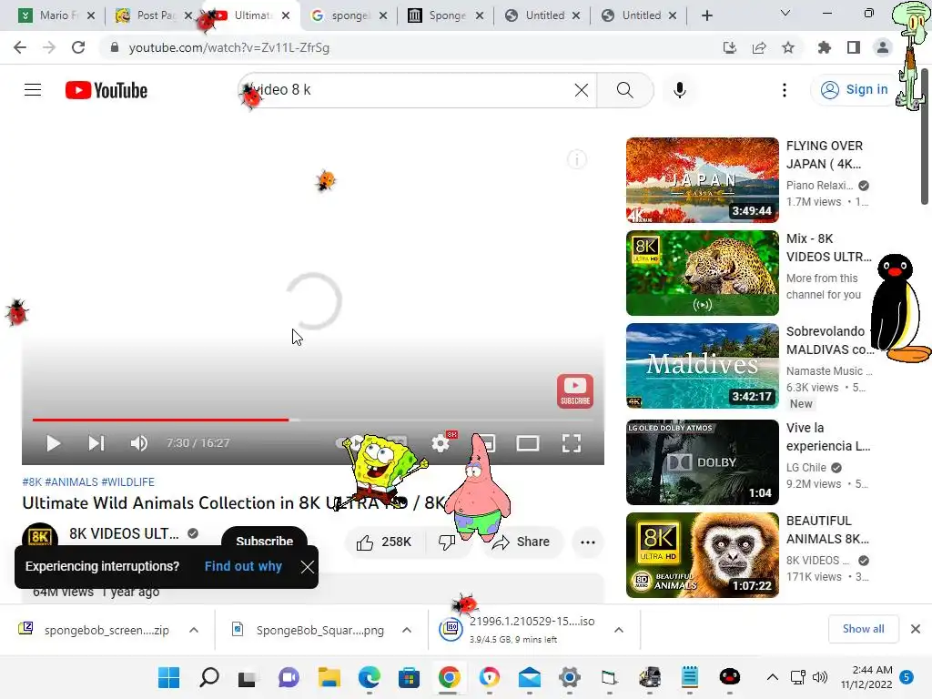Go back to the previous page
This screenshot has height=699, width=932.
pyautogui.click(x=20, y=47)
